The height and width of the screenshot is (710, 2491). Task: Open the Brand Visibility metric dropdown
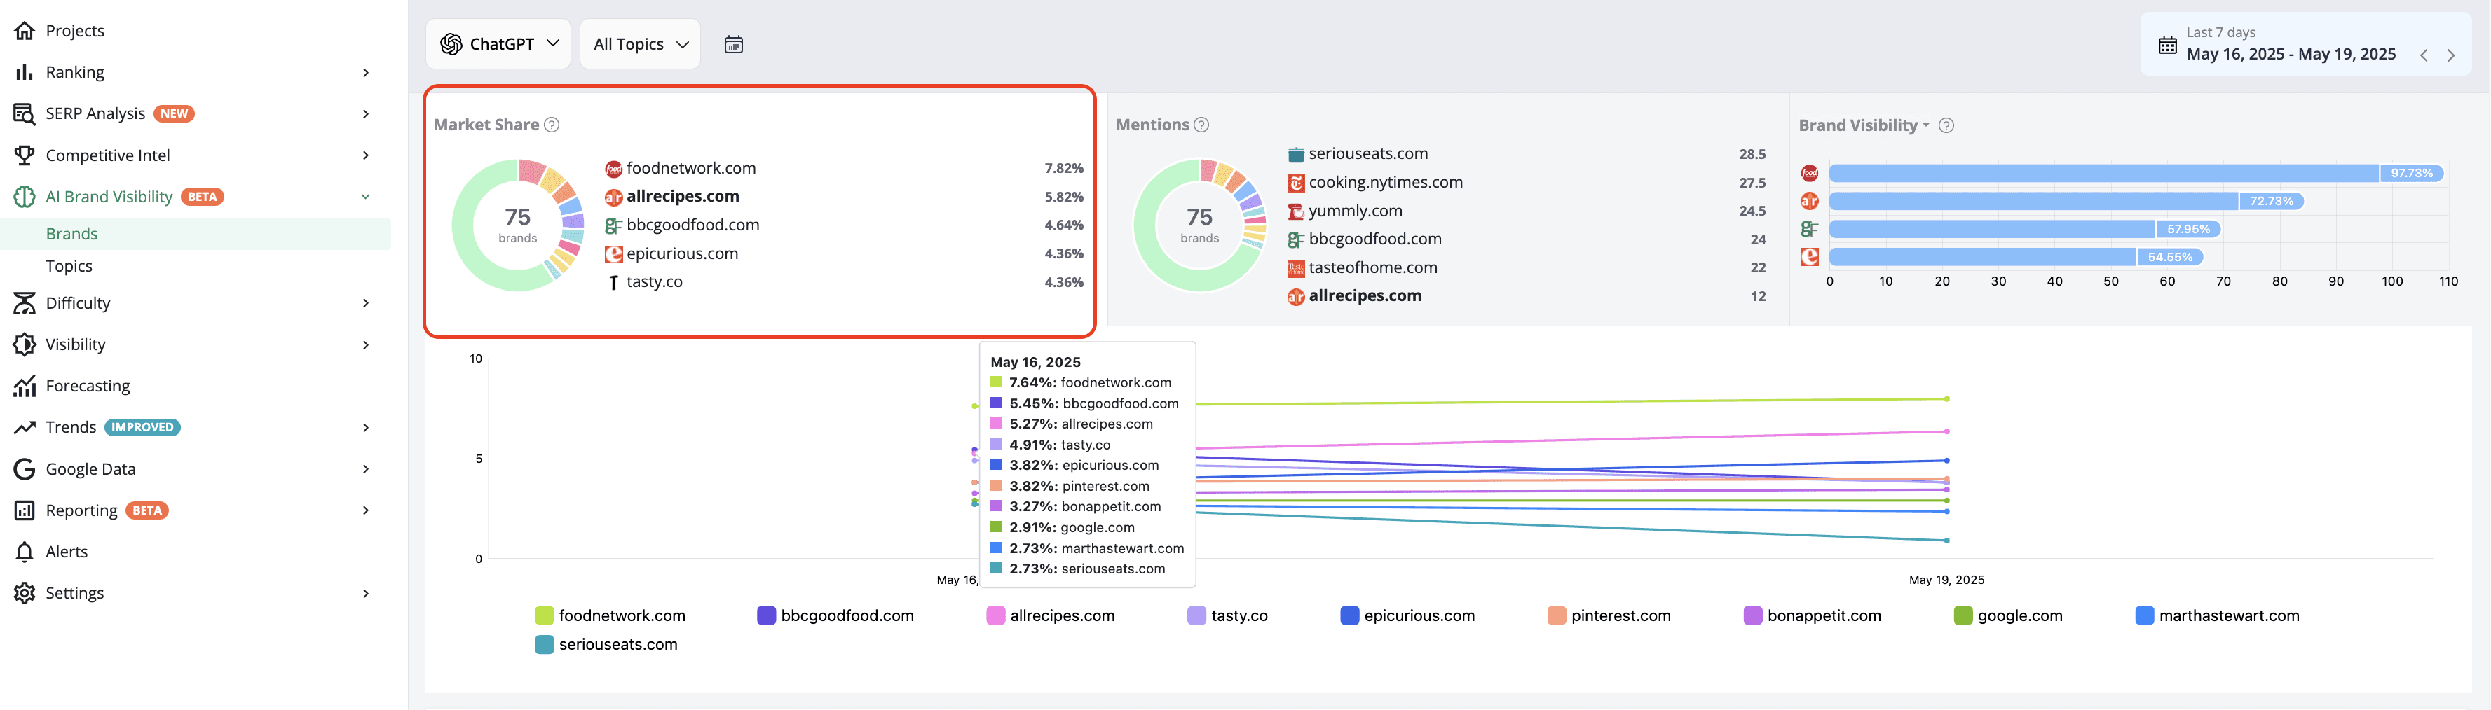click(x=1864, y=125)
